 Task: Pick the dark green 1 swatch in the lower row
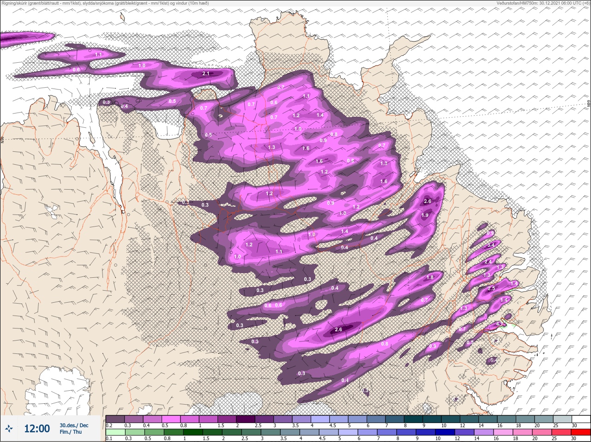(x=193, y=432)
